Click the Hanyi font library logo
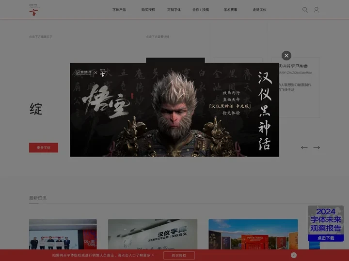The height and width of the screenshot is (261, 349). click(x=34, y=10)
